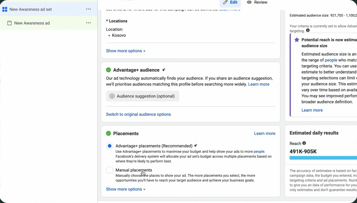Switch to the Edit tab
Screen dimensions: 357x203
pyautogui.click(x=230, y=2)
